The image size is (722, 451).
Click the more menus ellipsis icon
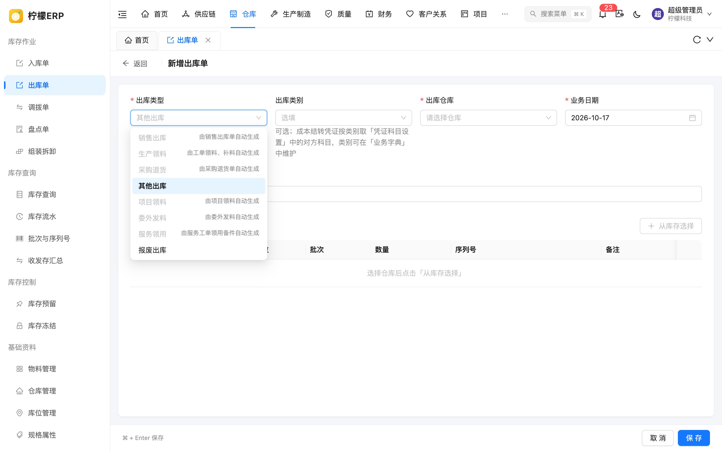(505, 14)
